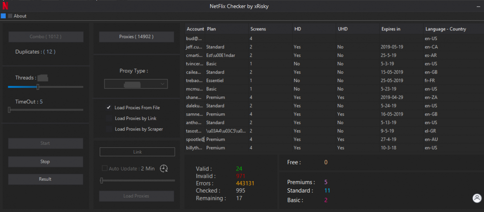Click the red Netflix logo icon
484x212 pixels.
[5, 6]
